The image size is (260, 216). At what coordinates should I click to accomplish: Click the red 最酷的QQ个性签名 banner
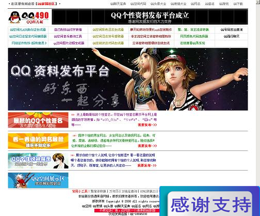coord(38,120)
